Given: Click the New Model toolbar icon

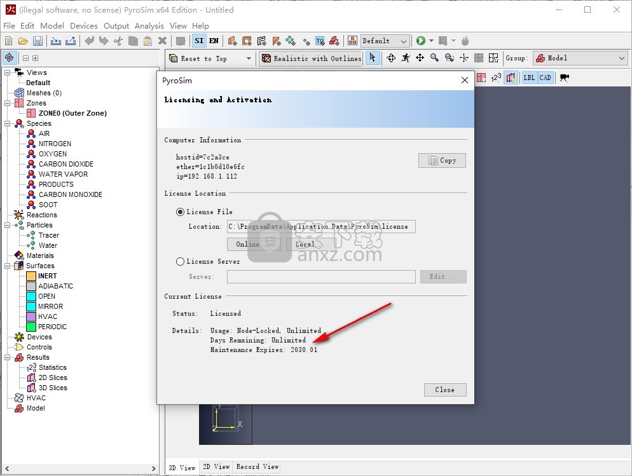Looking at the screenshot, I should click(x=8, y=41).
